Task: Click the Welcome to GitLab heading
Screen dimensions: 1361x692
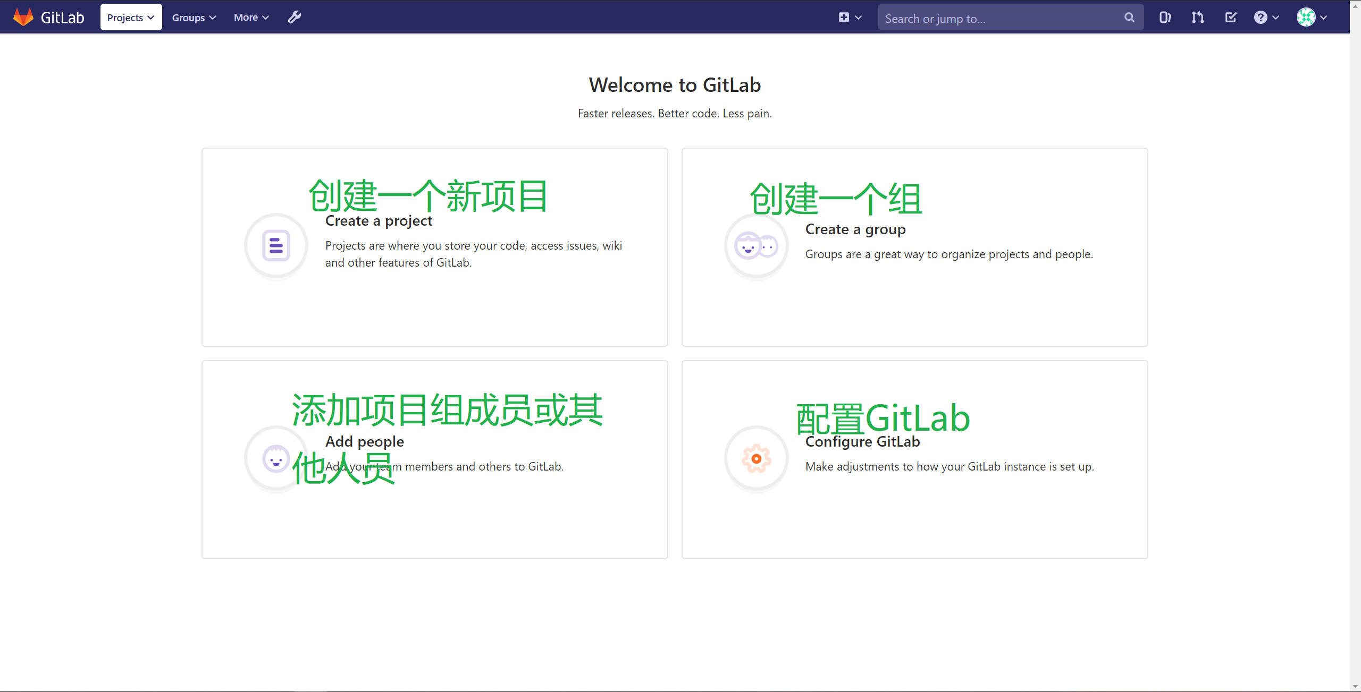Action: [675, 85]
